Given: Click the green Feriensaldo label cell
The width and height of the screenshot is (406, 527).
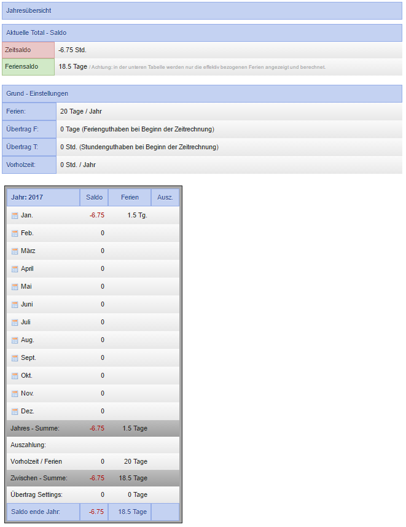Looking at the screenshot, I should 28,66.
